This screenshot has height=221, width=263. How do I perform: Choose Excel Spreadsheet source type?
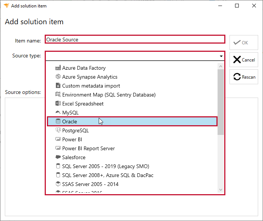[132, 104]
